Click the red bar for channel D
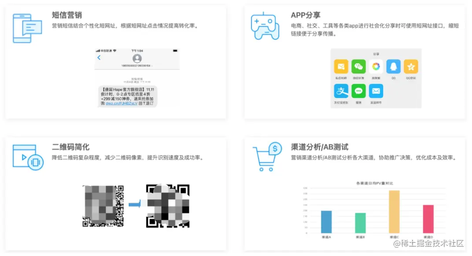The width and height of the screenshot is (472, 256). click(x=428, y=219)
